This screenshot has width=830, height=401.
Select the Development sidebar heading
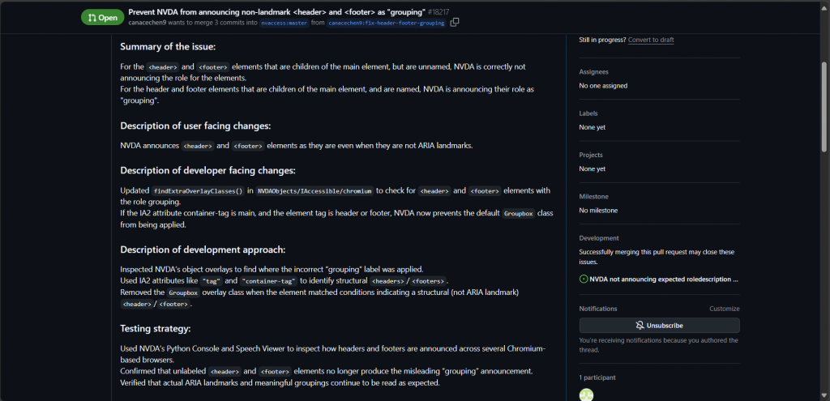[x=599, y=238]
